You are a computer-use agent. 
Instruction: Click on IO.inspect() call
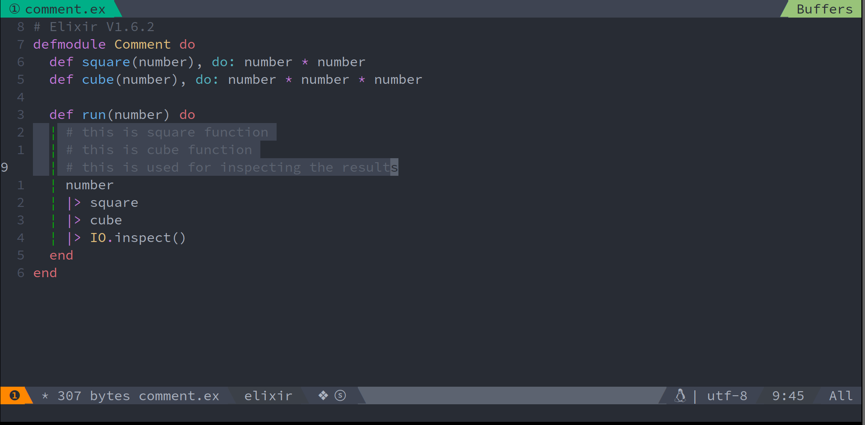(138, 238)
